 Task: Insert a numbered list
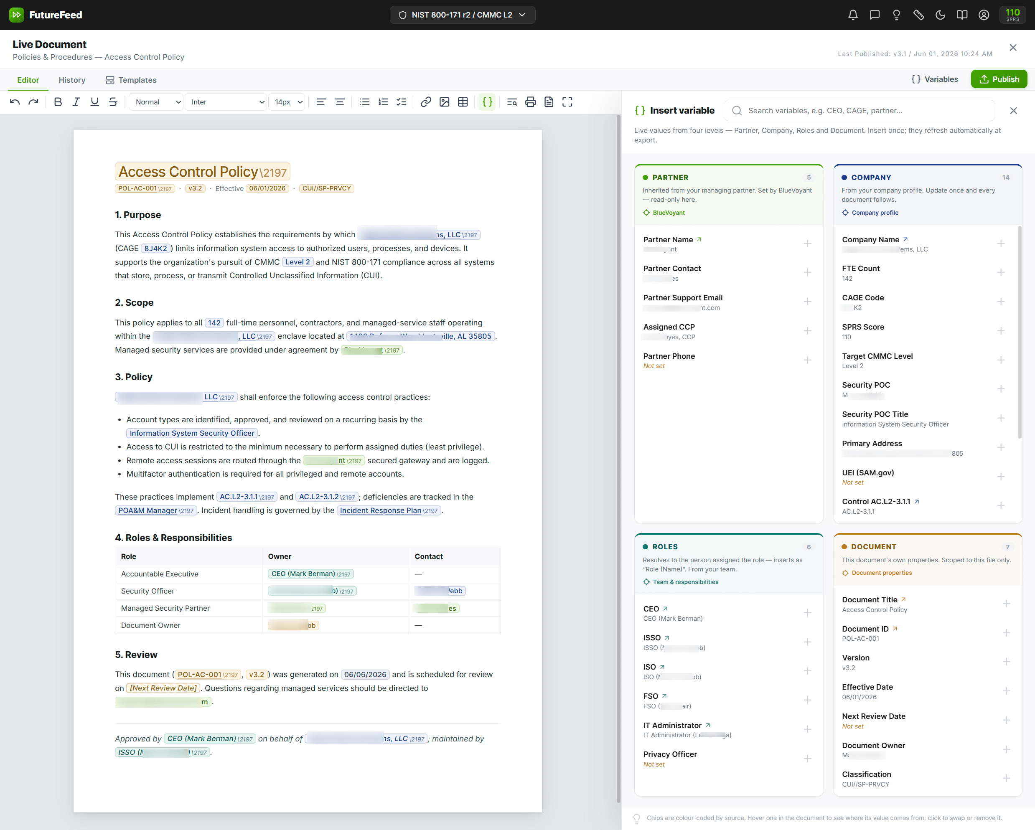pyautogui.click(x=383, y=102)
